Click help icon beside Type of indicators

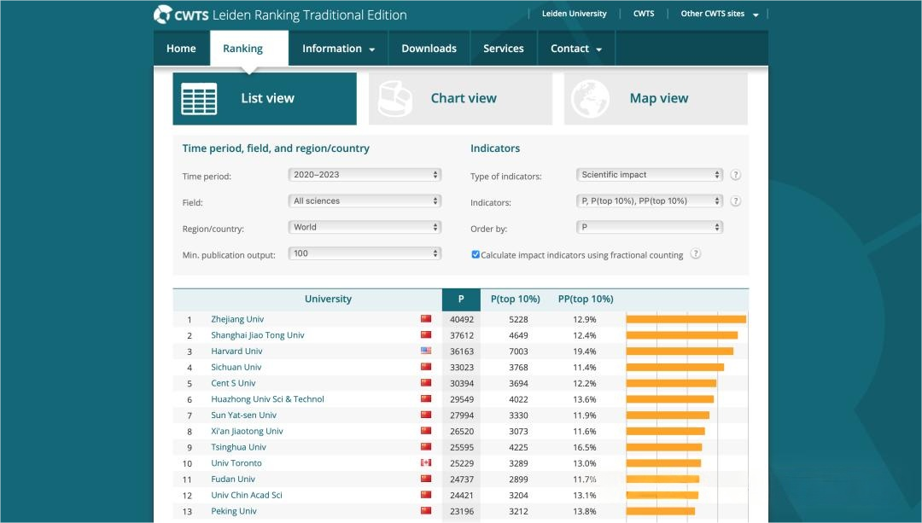coord(735,175)
